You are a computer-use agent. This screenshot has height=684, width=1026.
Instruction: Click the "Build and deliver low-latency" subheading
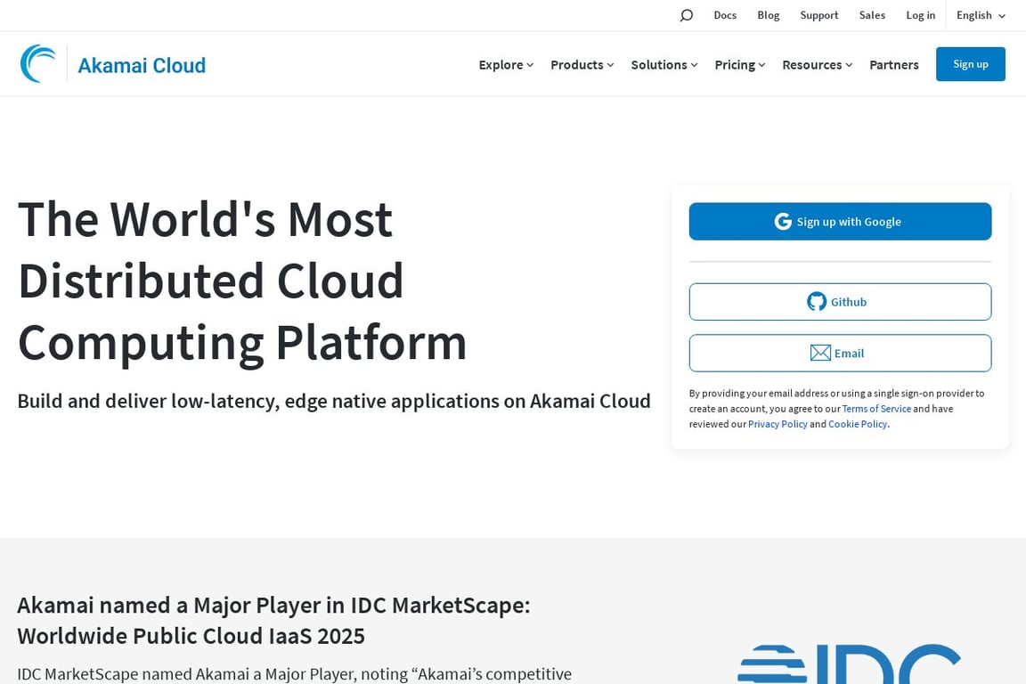click(334, 401)
